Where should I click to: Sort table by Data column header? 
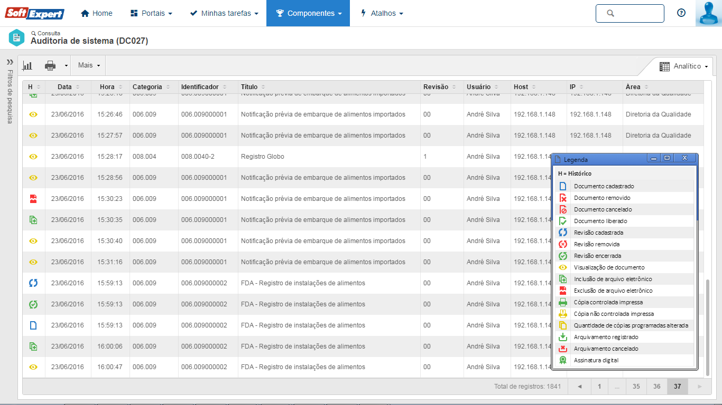point(65,87)
